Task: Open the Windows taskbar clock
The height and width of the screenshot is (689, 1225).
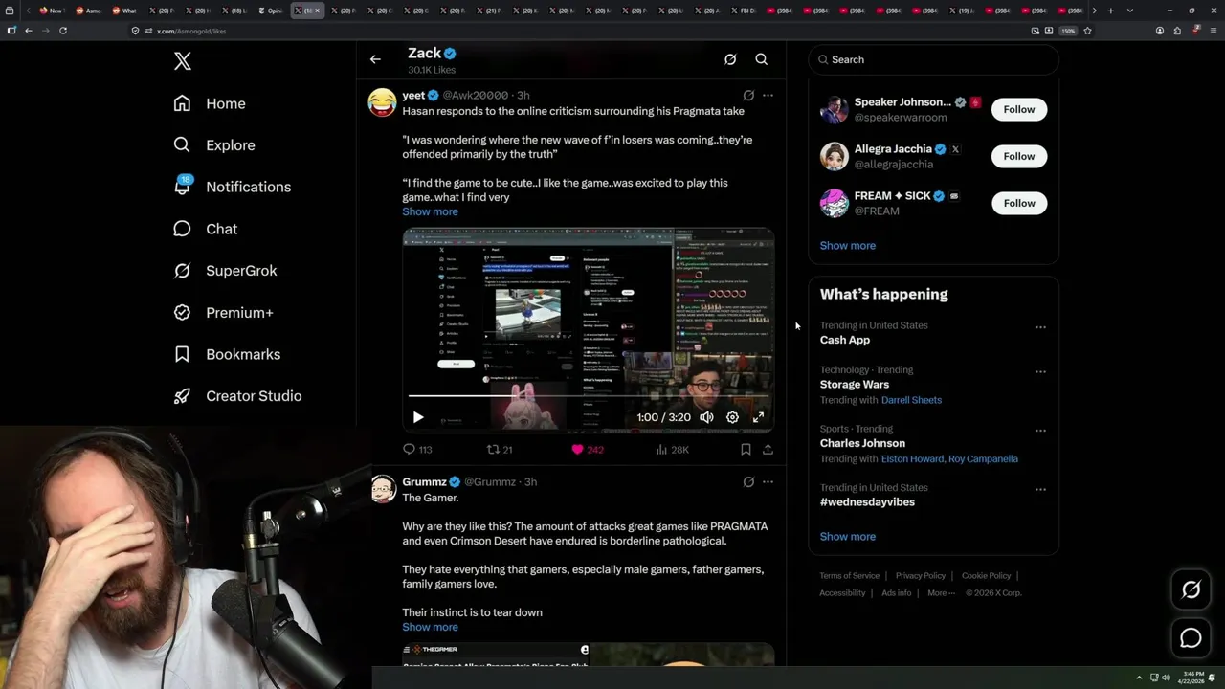Action: pos(1192,678)
